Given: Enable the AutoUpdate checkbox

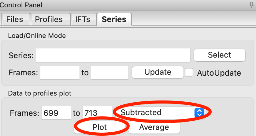Looking at the screenshot, I should (189, 73).
